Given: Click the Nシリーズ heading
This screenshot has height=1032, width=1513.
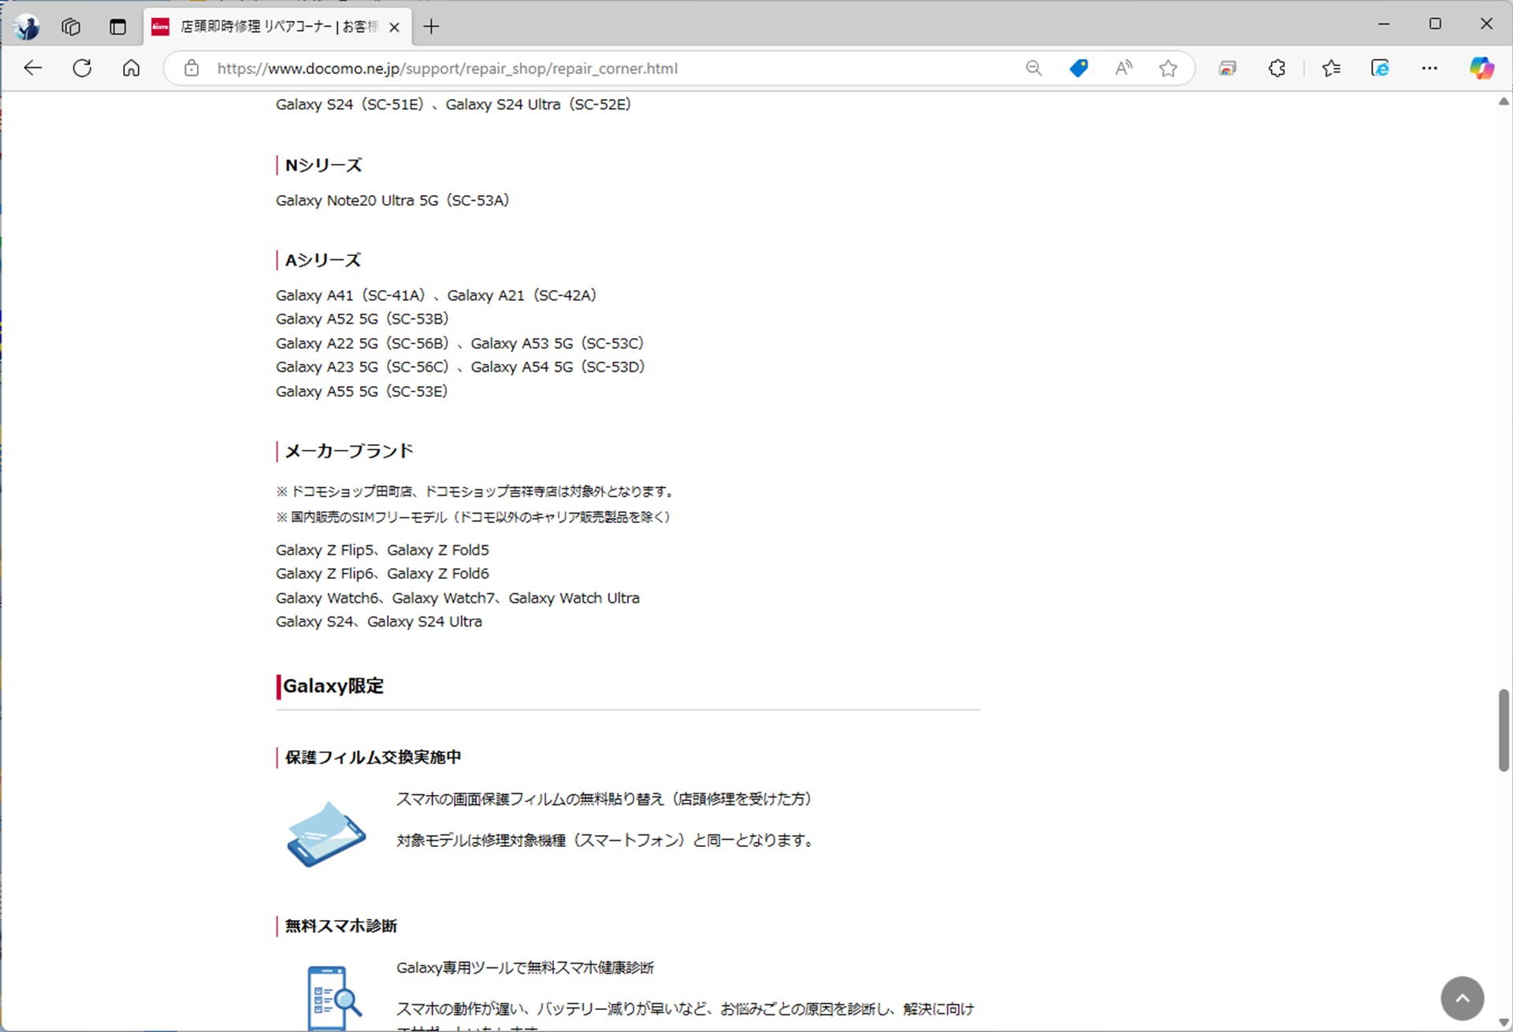Looking at the screenshot, I should [x=323, y=165].
